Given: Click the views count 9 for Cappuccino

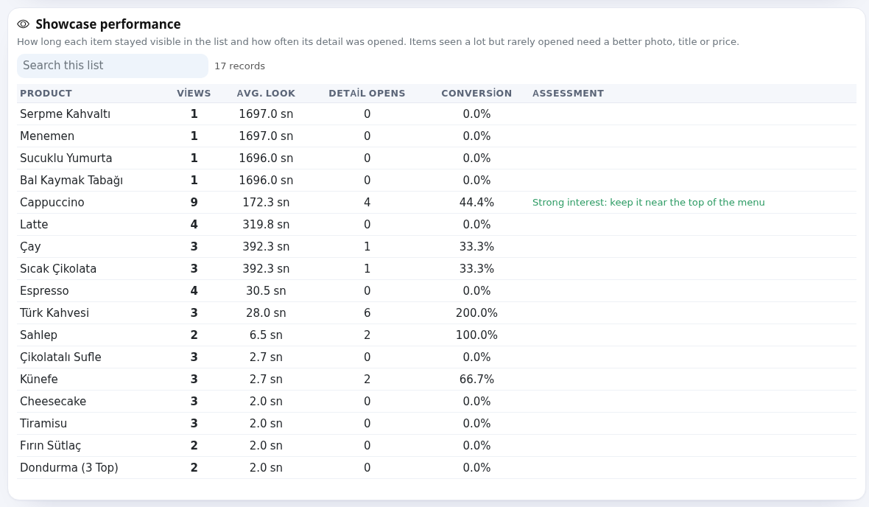Looking at the screenshot, I should pos(194,203).
